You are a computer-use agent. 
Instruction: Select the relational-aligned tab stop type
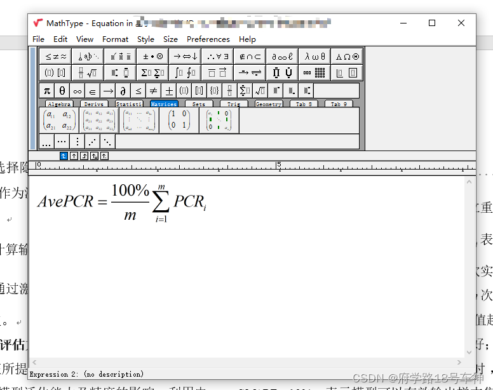[x=94, y=156]
